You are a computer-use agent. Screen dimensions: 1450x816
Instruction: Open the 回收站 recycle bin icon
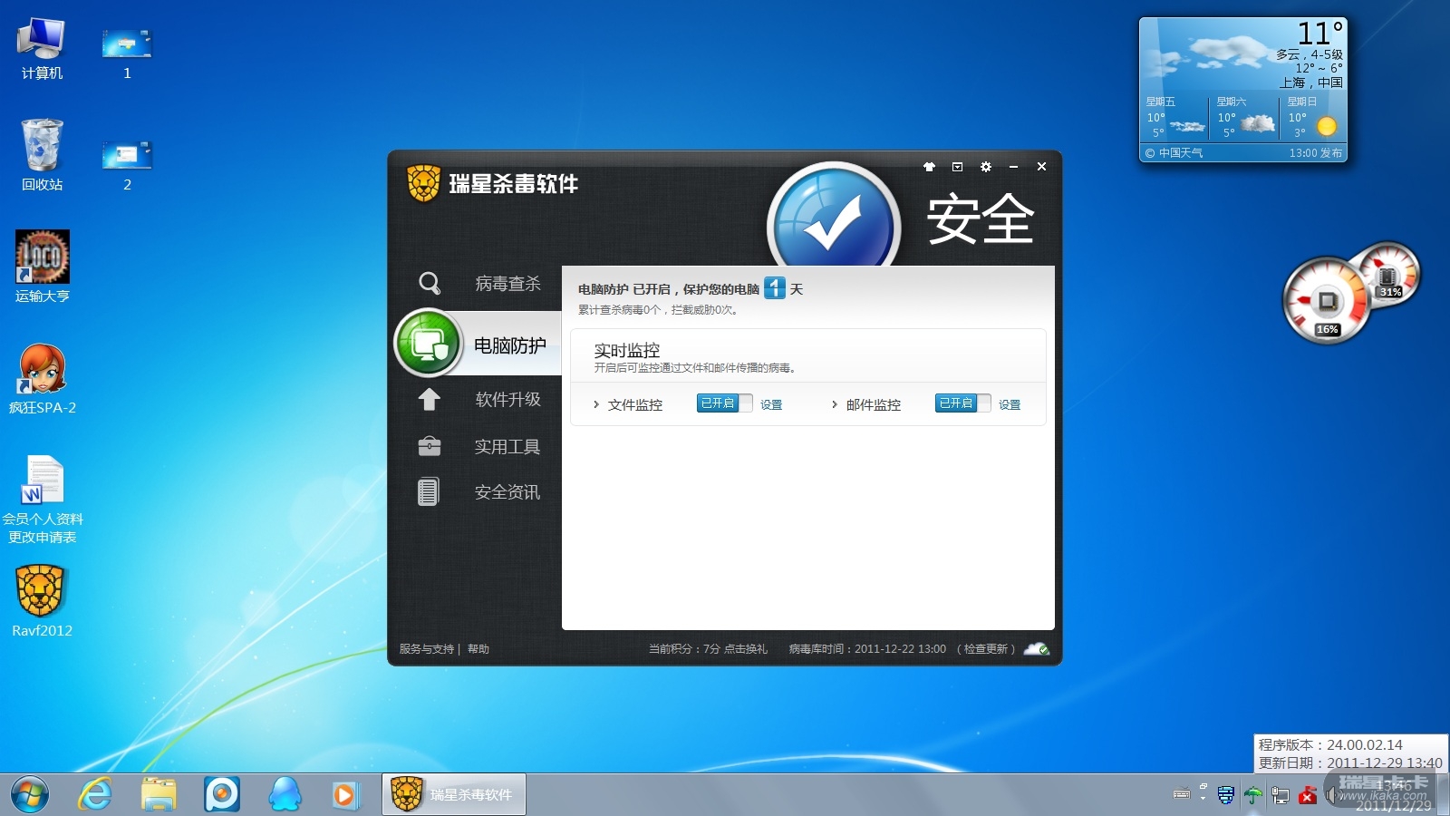(42, 155)
